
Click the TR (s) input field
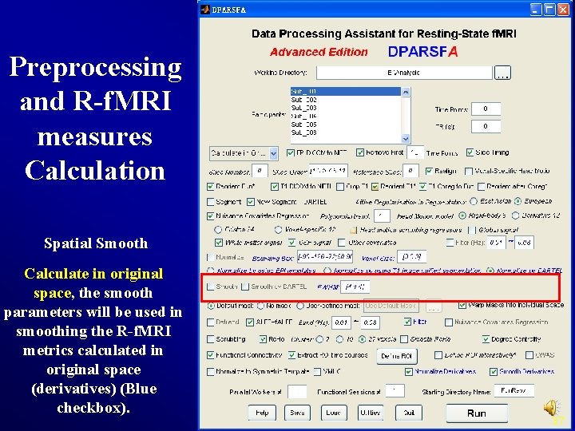486,126
